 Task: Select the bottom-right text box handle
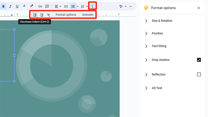click(x=14, y=81)
